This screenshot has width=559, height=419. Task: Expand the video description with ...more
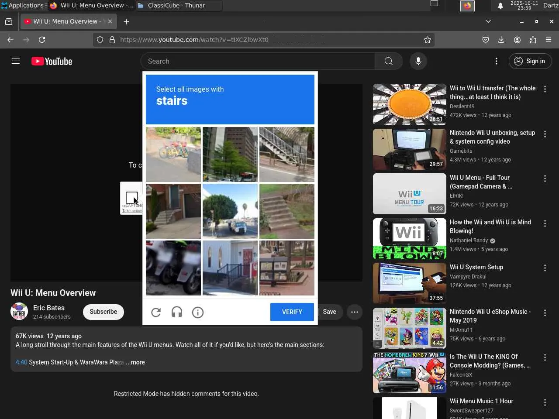[x=135, y=362]
